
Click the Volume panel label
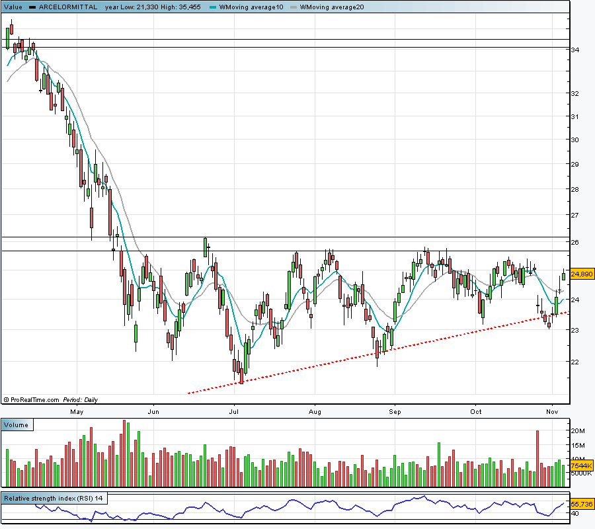coord(17,425)
